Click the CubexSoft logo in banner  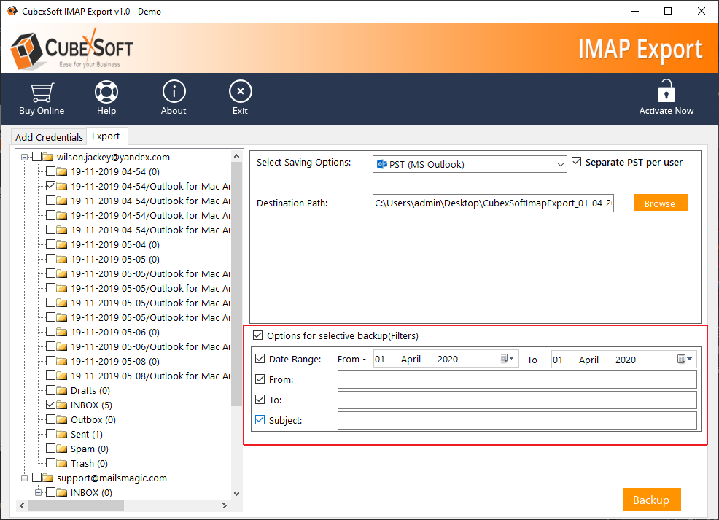[x=72, y=49]
